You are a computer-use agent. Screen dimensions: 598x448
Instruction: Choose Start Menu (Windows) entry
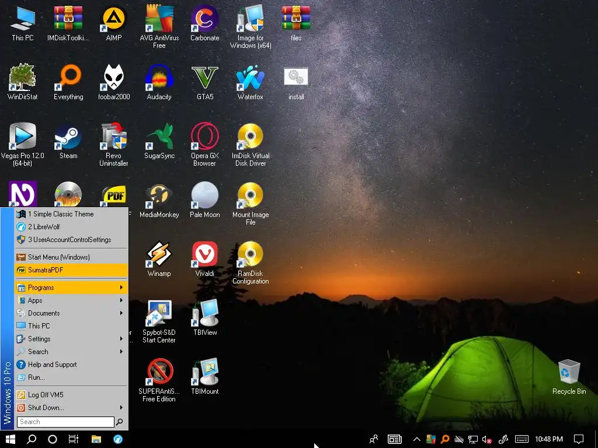pyautogui.click(x=71, y=257)
